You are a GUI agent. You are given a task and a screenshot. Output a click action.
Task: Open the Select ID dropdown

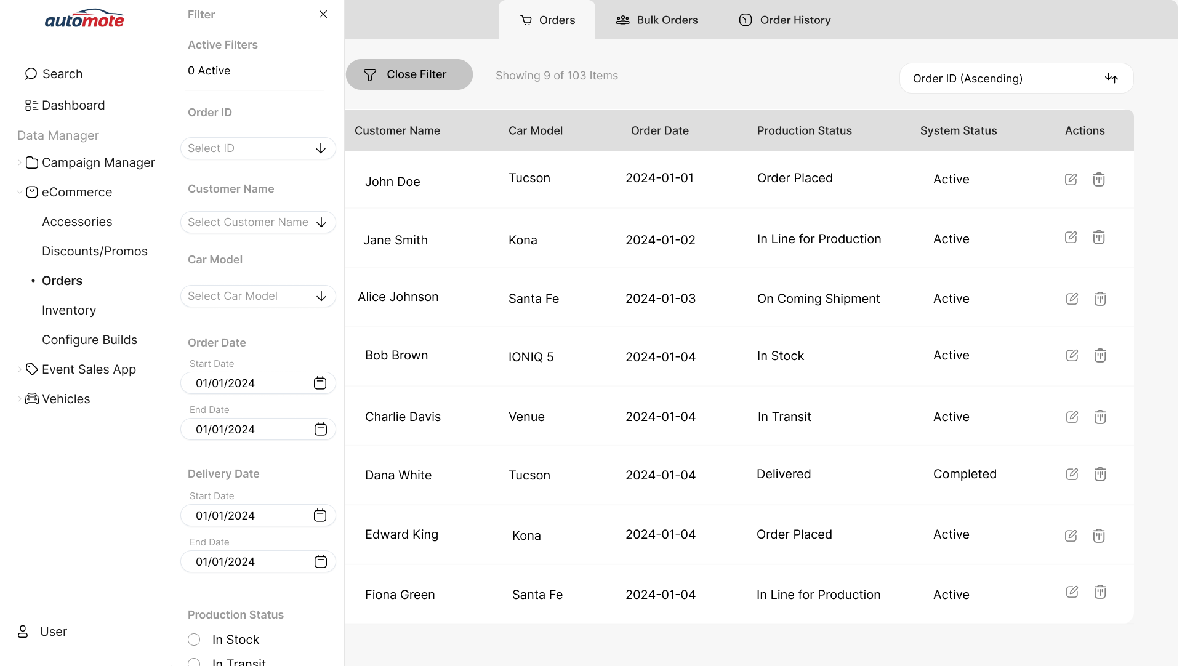(258, 148)
